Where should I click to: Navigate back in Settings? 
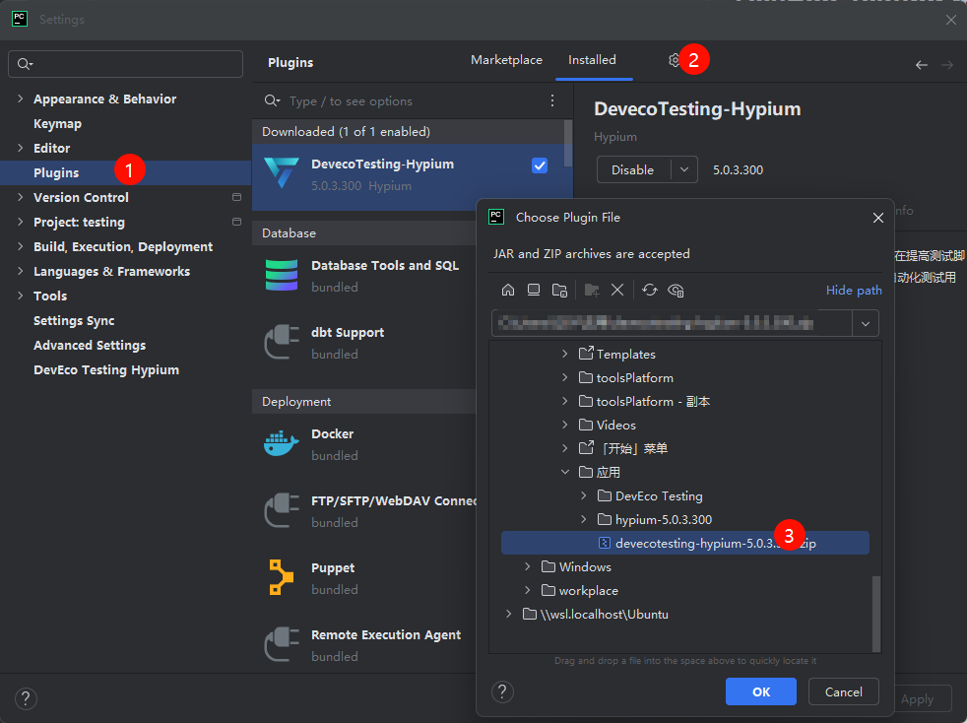922,65
